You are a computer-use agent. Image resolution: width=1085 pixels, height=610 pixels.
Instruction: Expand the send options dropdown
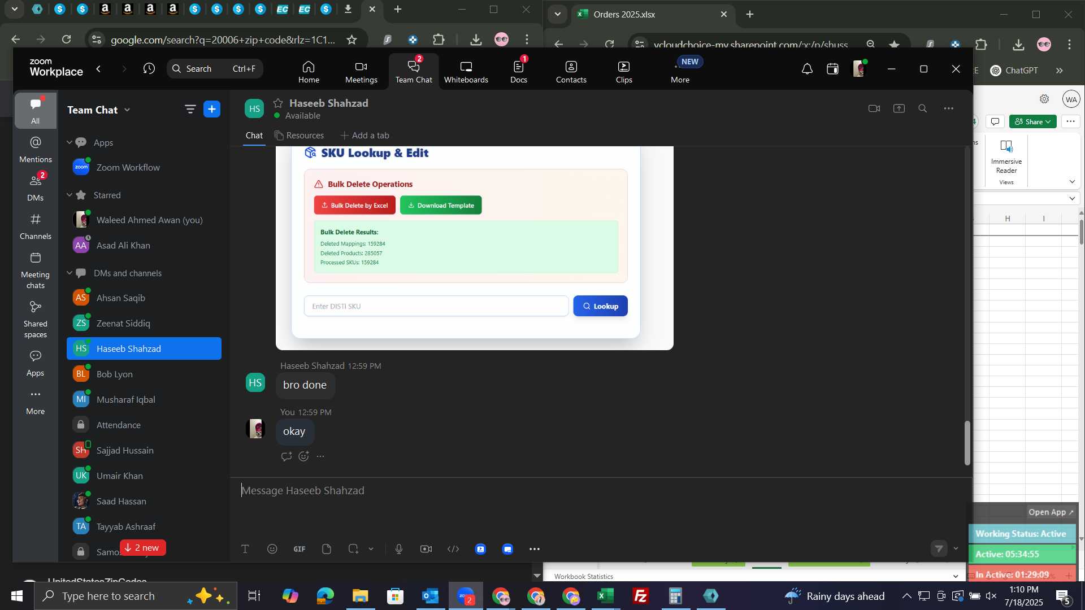(956, 548)
